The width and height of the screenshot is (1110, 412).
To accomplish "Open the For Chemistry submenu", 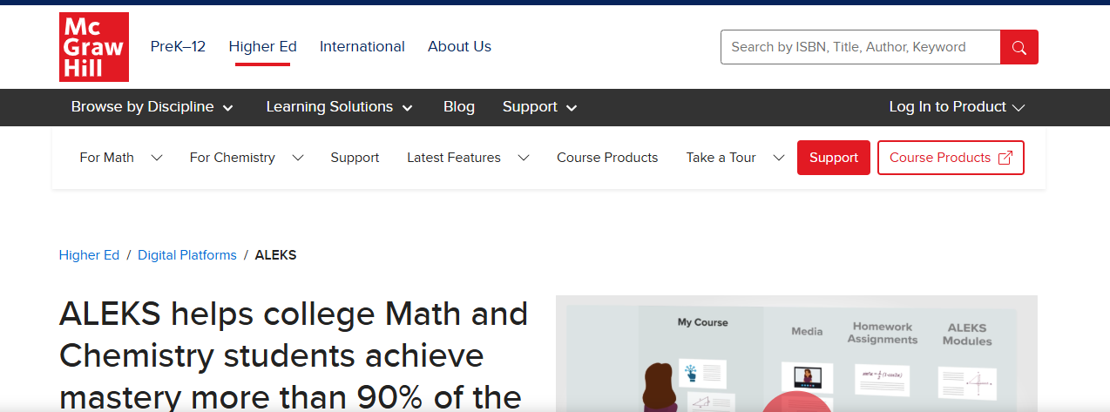I will pyautogui.click(x=298, y=158).
